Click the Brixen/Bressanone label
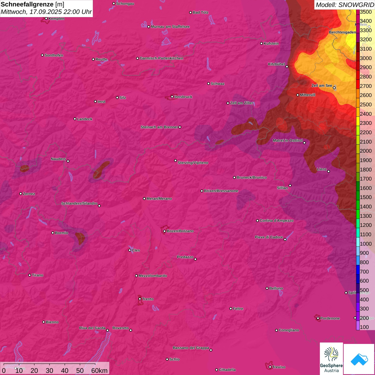The height and width of the screenshot is (375, 375). click(221, 191)
